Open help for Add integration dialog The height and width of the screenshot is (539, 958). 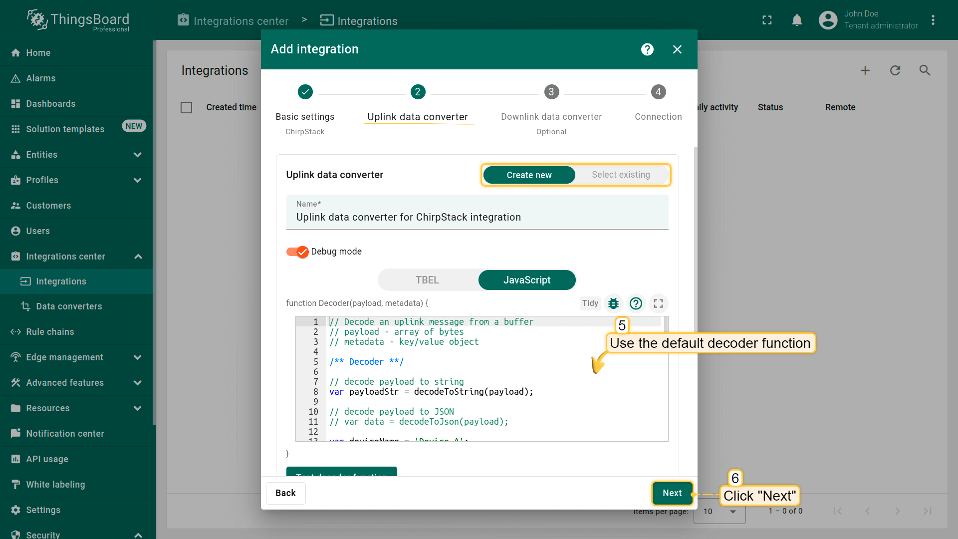pyautogui.click(x=647, y=49)
